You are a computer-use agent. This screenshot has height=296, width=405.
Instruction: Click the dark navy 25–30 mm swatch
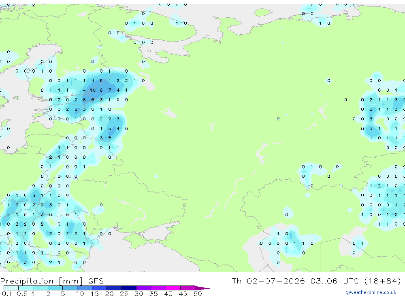[x=129, y=288]
